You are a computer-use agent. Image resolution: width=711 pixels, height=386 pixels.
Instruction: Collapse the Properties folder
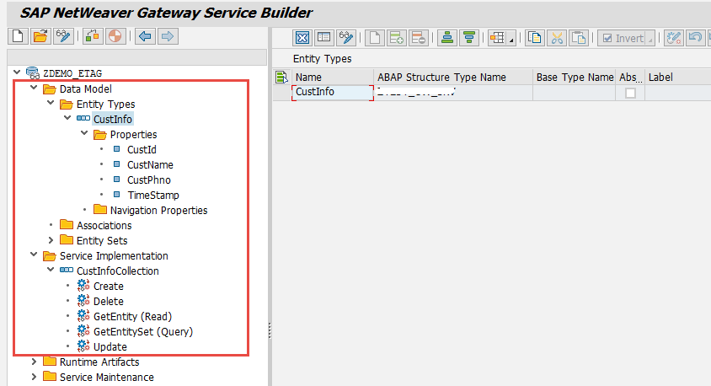coord(84,133)
